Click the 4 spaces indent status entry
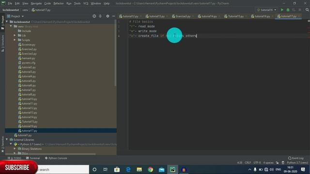The width and height of the screenshot is (310, 174). [x=268, y=163]
